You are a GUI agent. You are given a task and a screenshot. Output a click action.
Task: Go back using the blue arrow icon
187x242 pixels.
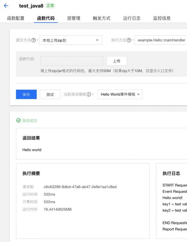tap(6, 6)
